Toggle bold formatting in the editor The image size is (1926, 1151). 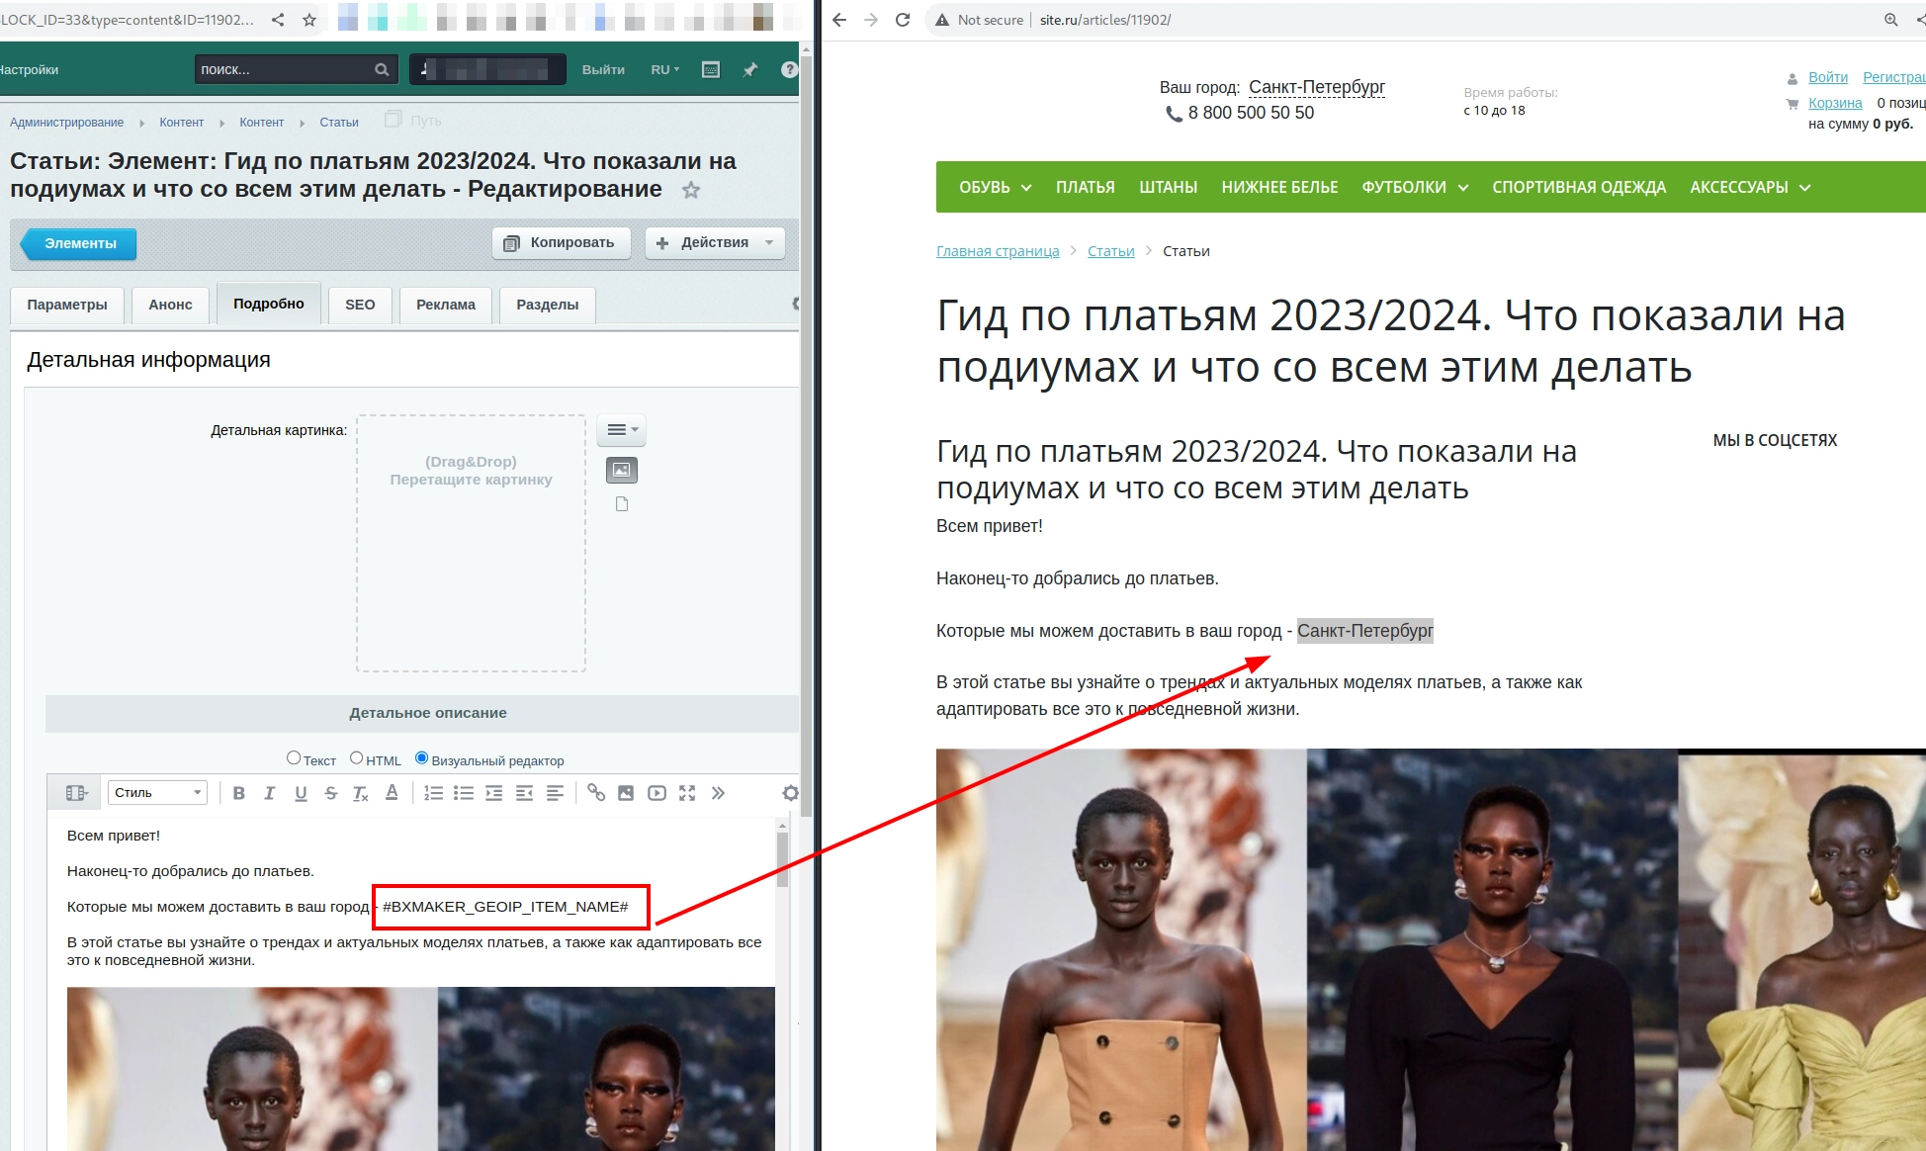pyautogui.click(x=238, y=793)
